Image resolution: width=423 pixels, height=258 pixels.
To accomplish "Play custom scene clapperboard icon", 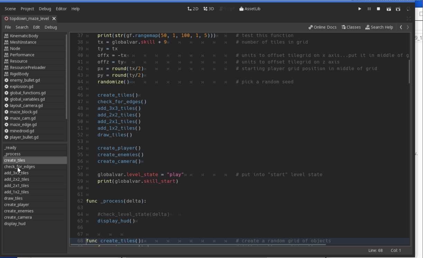I will (x=398, y=9).
